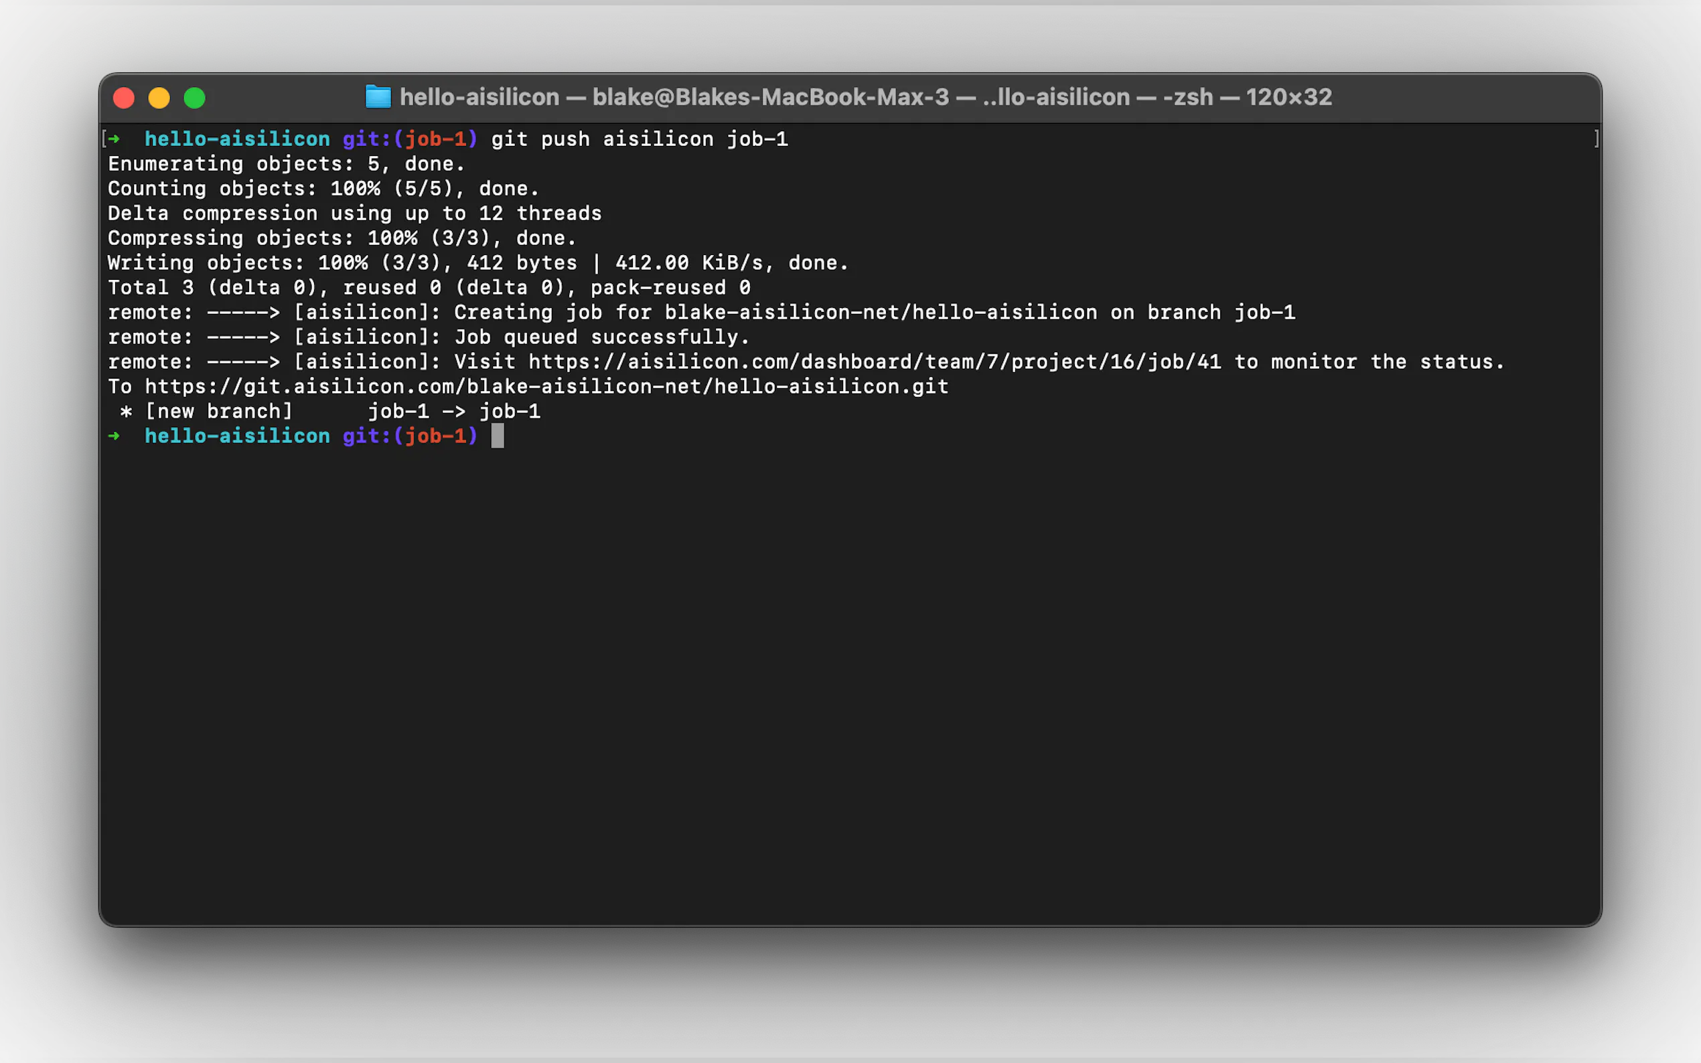This screenshot has width=1701, height=1063.
Task: Open the aisilicon.com dashboard job/41 URL
Action: tap(874, 362)
